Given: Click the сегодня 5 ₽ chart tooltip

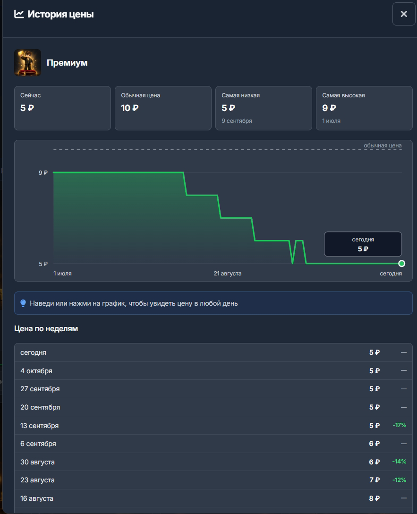Looking at the screenshot, I should pyautogui.click(x=363, y=244).
